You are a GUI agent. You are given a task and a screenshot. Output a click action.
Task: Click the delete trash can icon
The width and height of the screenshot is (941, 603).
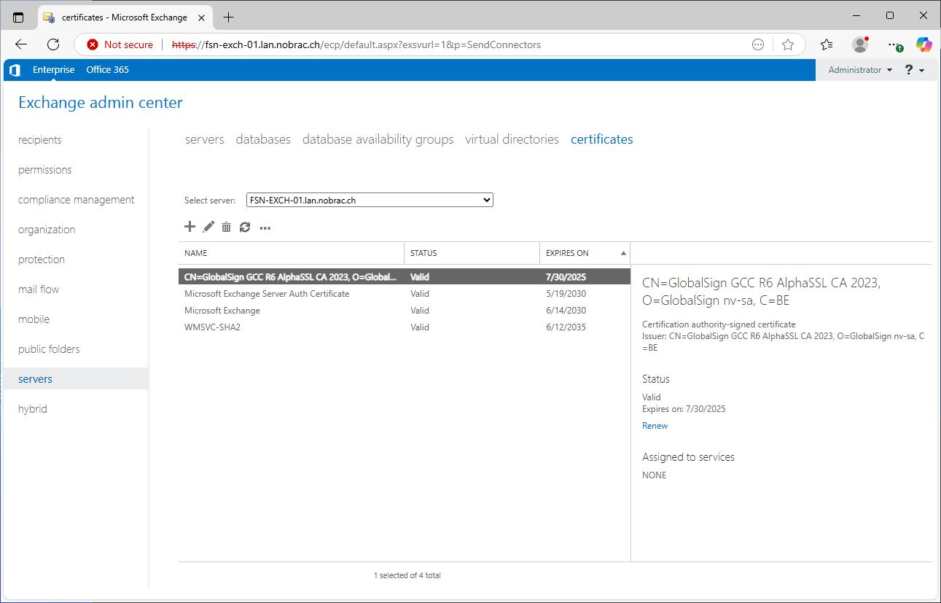coord(227,227)
